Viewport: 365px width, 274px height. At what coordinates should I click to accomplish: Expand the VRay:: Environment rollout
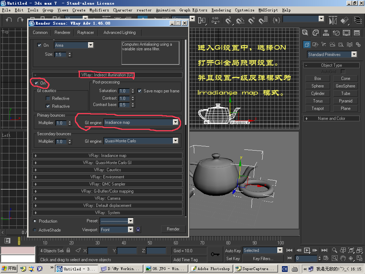pyautogui.click(x=107, y=177)
